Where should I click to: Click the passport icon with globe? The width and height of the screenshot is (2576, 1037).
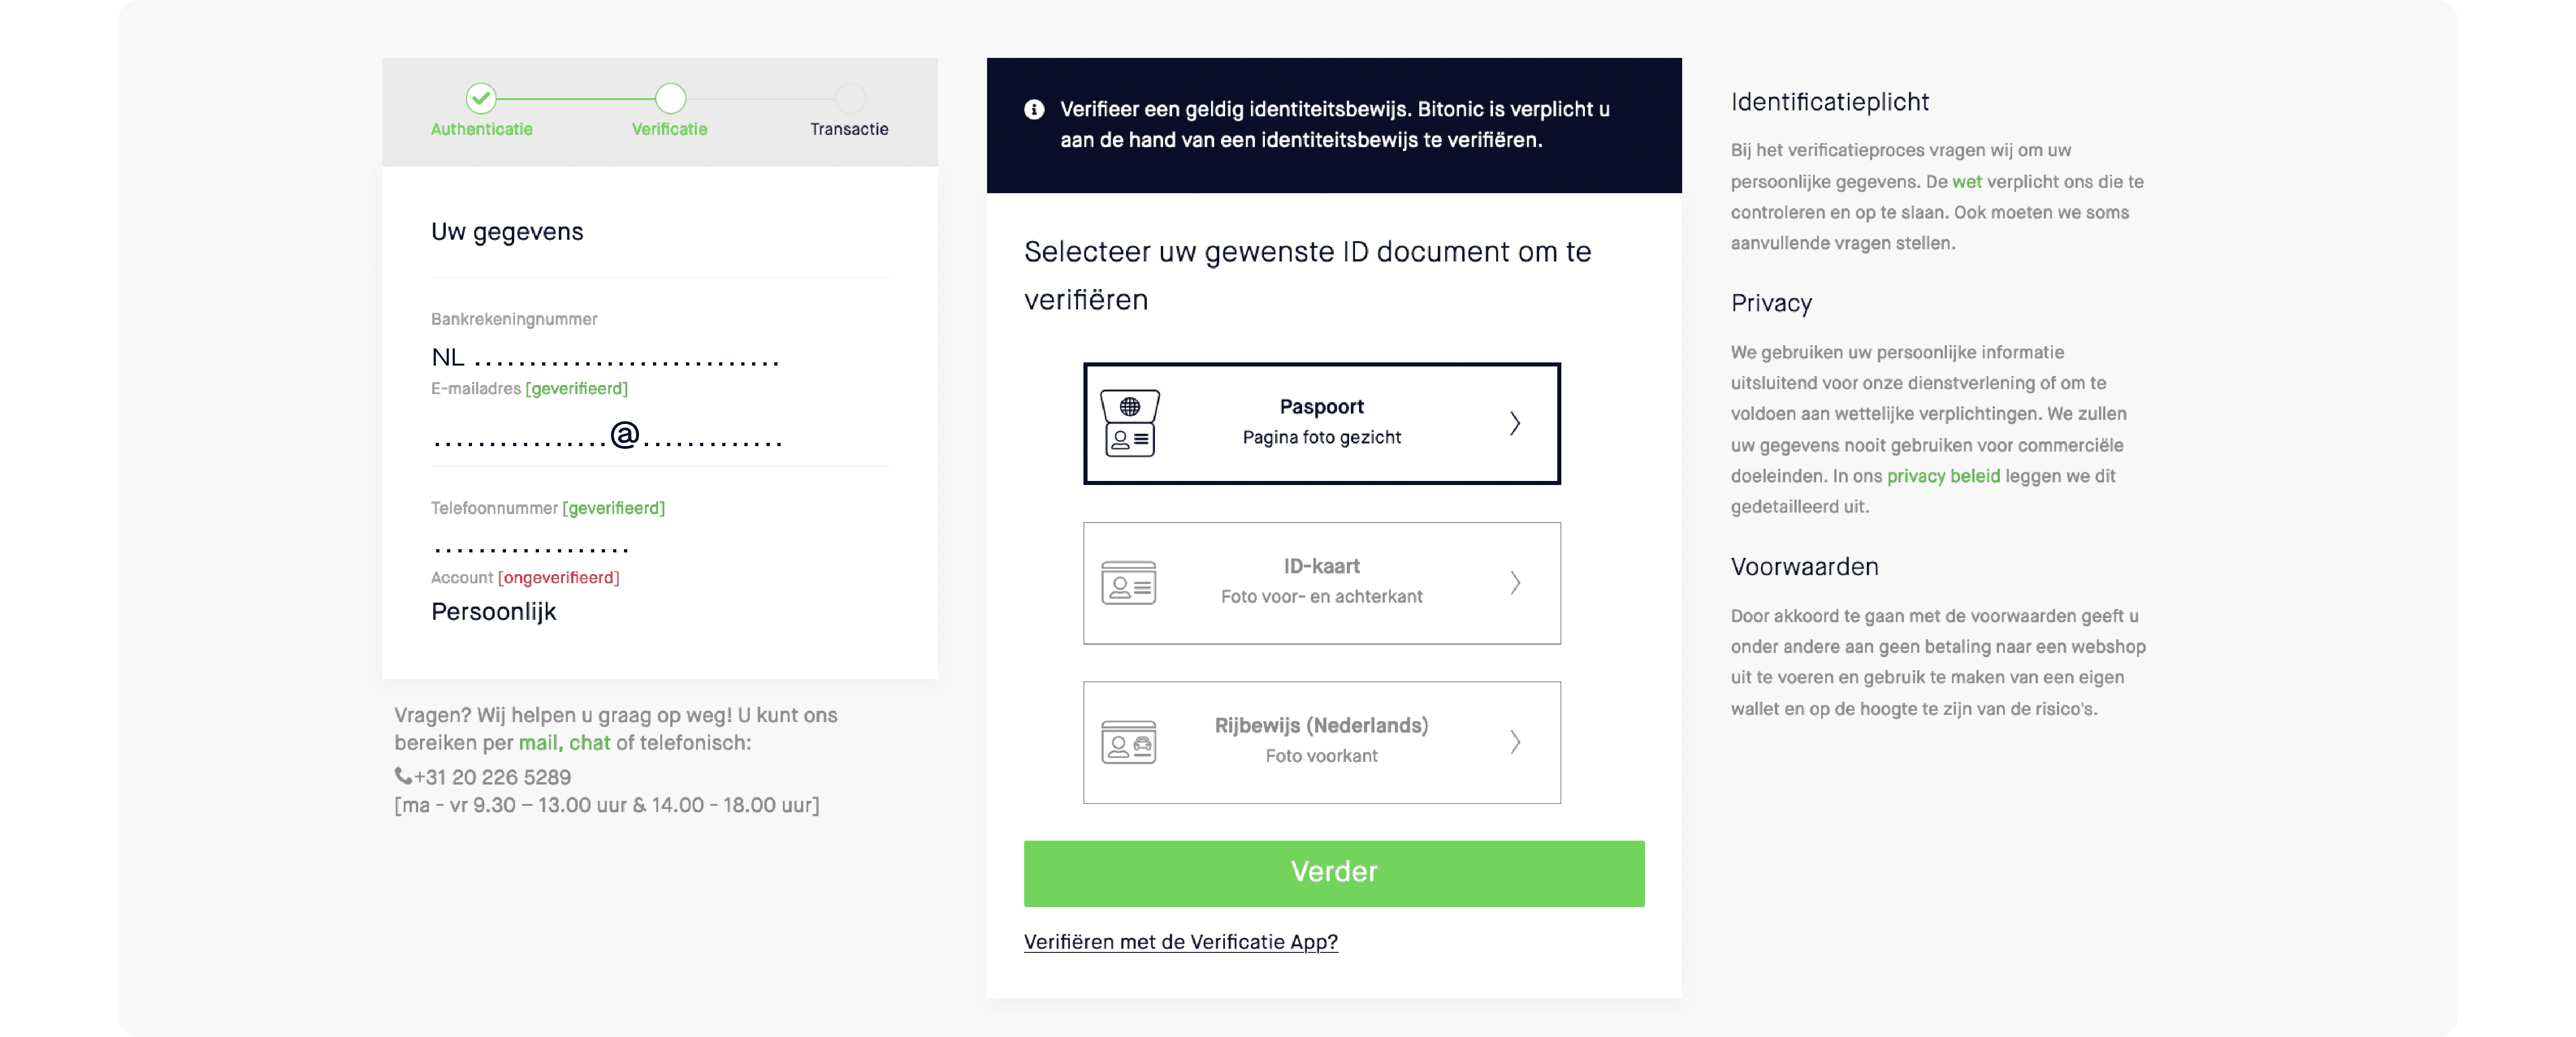[1129, 423]
